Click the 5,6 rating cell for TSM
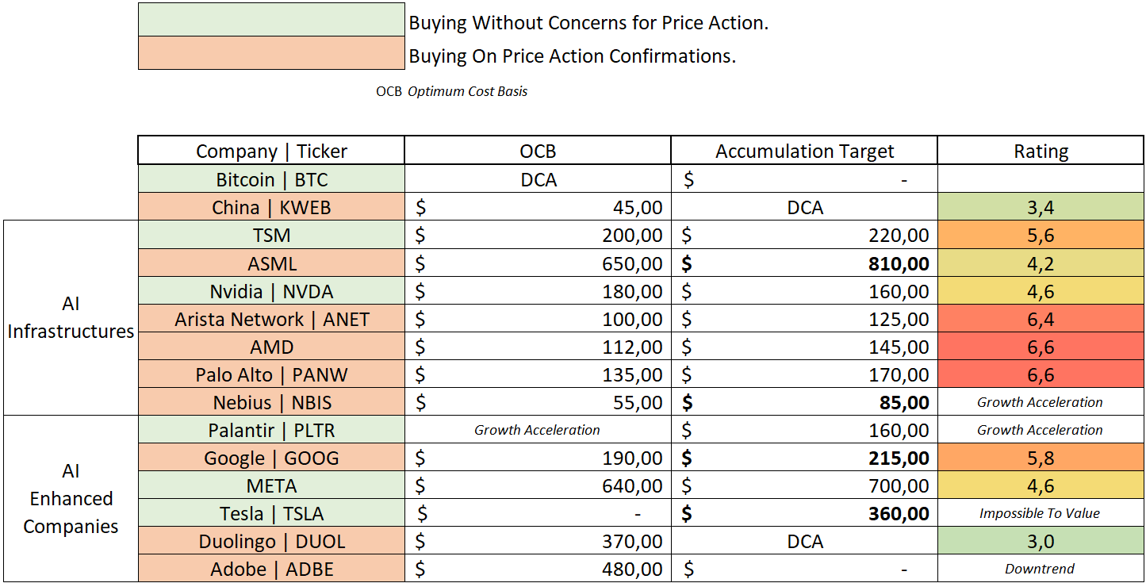The width and height of the screenshot is (1146, 583). coord(1041,235)
